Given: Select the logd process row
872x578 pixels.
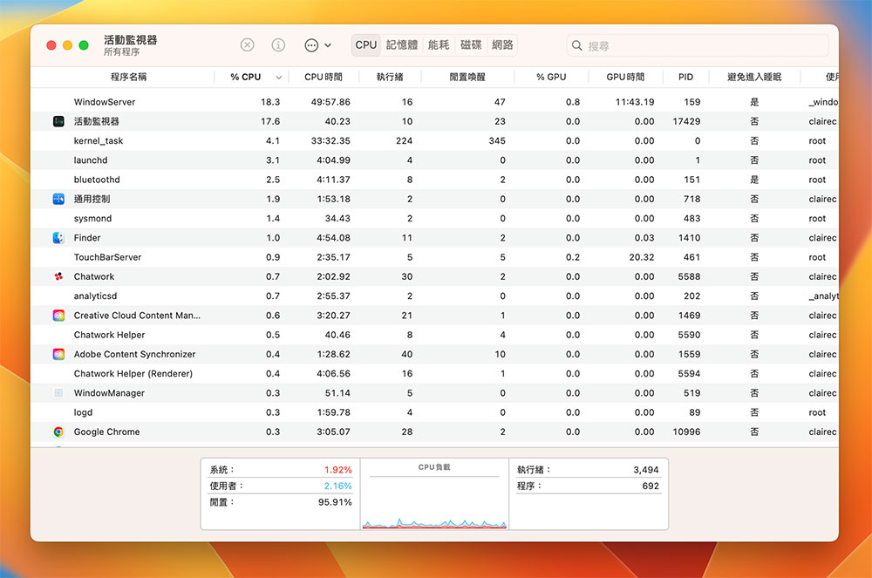Looking at the screenshot, I should point(434,412).
